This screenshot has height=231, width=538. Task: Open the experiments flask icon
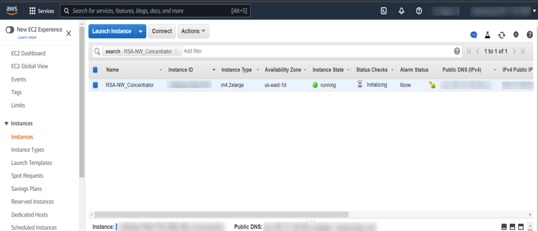pos(487,35)
